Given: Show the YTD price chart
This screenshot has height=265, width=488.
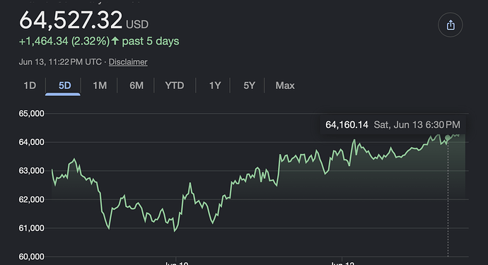Looking at the screenshot, I should point(175,86).
